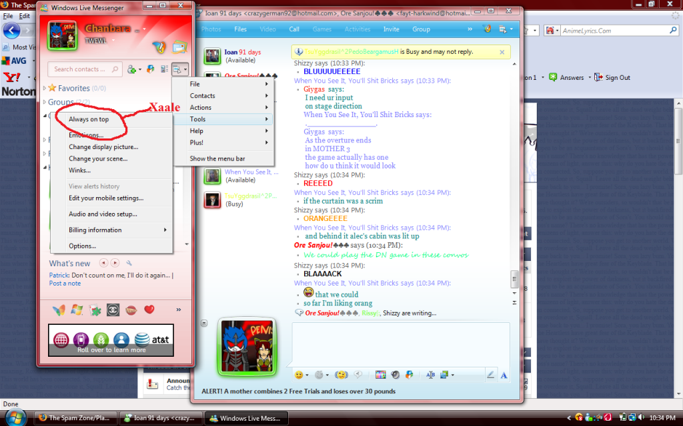This screenshot has width=683, height=426.
Task: Switch to text typing mode A icon
Action: tap(504, 375)
